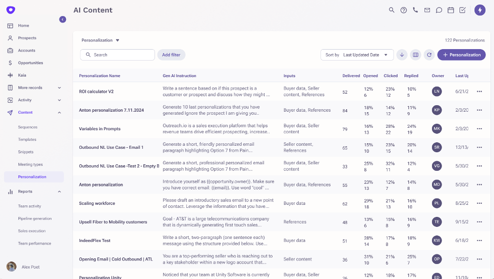The image size is (494, 279).
Task: Open row menu for Anton personalization 7.11.2024
Action: pos(479,110)
